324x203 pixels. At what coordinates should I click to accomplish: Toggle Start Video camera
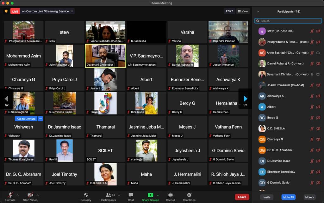30,195
